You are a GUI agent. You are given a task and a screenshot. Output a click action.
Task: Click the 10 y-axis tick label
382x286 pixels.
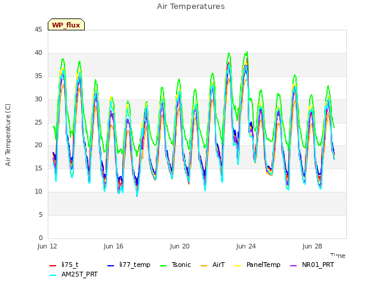tap(38, 192)
